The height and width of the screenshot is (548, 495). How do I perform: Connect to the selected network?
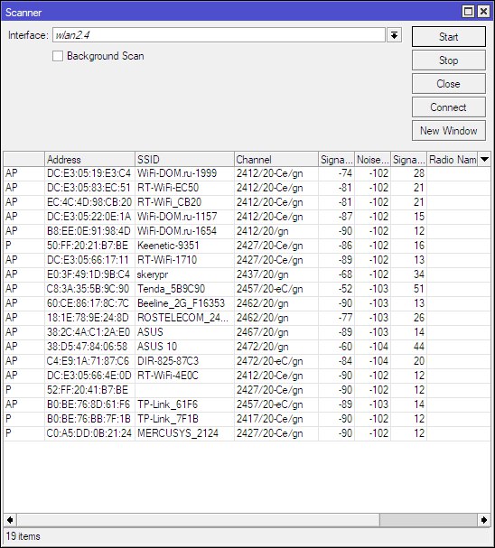point(449,107)
